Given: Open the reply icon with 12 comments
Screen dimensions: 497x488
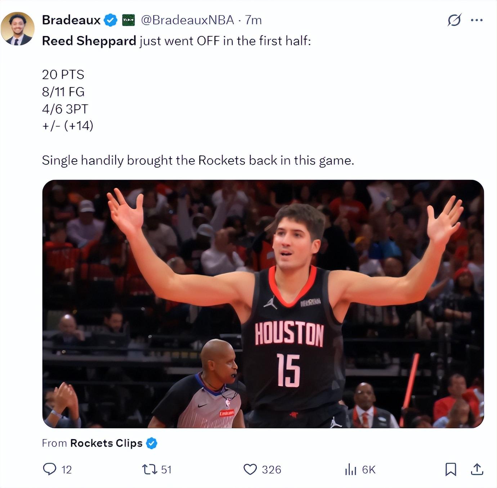Looking at the screenshot, I should (50, 469).
